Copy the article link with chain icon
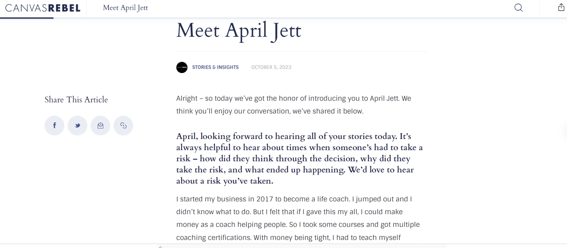The width and height of the screenshot is (567, 248). [x=123, y=125]
